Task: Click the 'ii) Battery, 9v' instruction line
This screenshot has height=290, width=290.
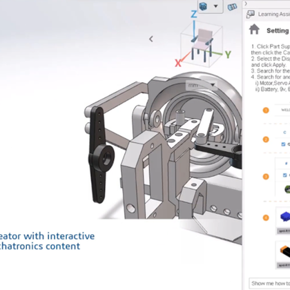Action: click(x=273, y=89)
